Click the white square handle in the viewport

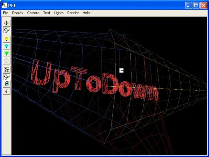click(121, 70)
